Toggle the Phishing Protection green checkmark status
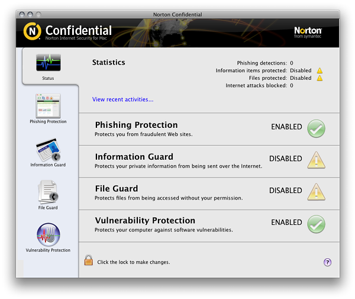The image size is (355, 299). [x=316, y=128]
